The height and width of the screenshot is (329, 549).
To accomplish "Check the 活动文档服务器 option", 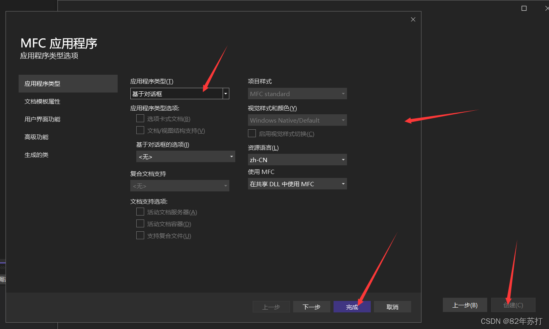I will [140, 212].
